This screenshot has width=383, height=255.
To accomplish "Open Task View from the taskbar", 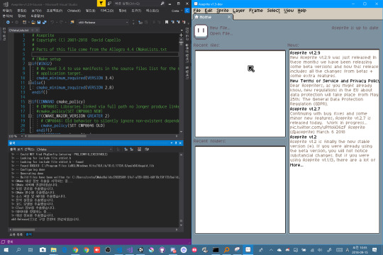I will (30, 250).
